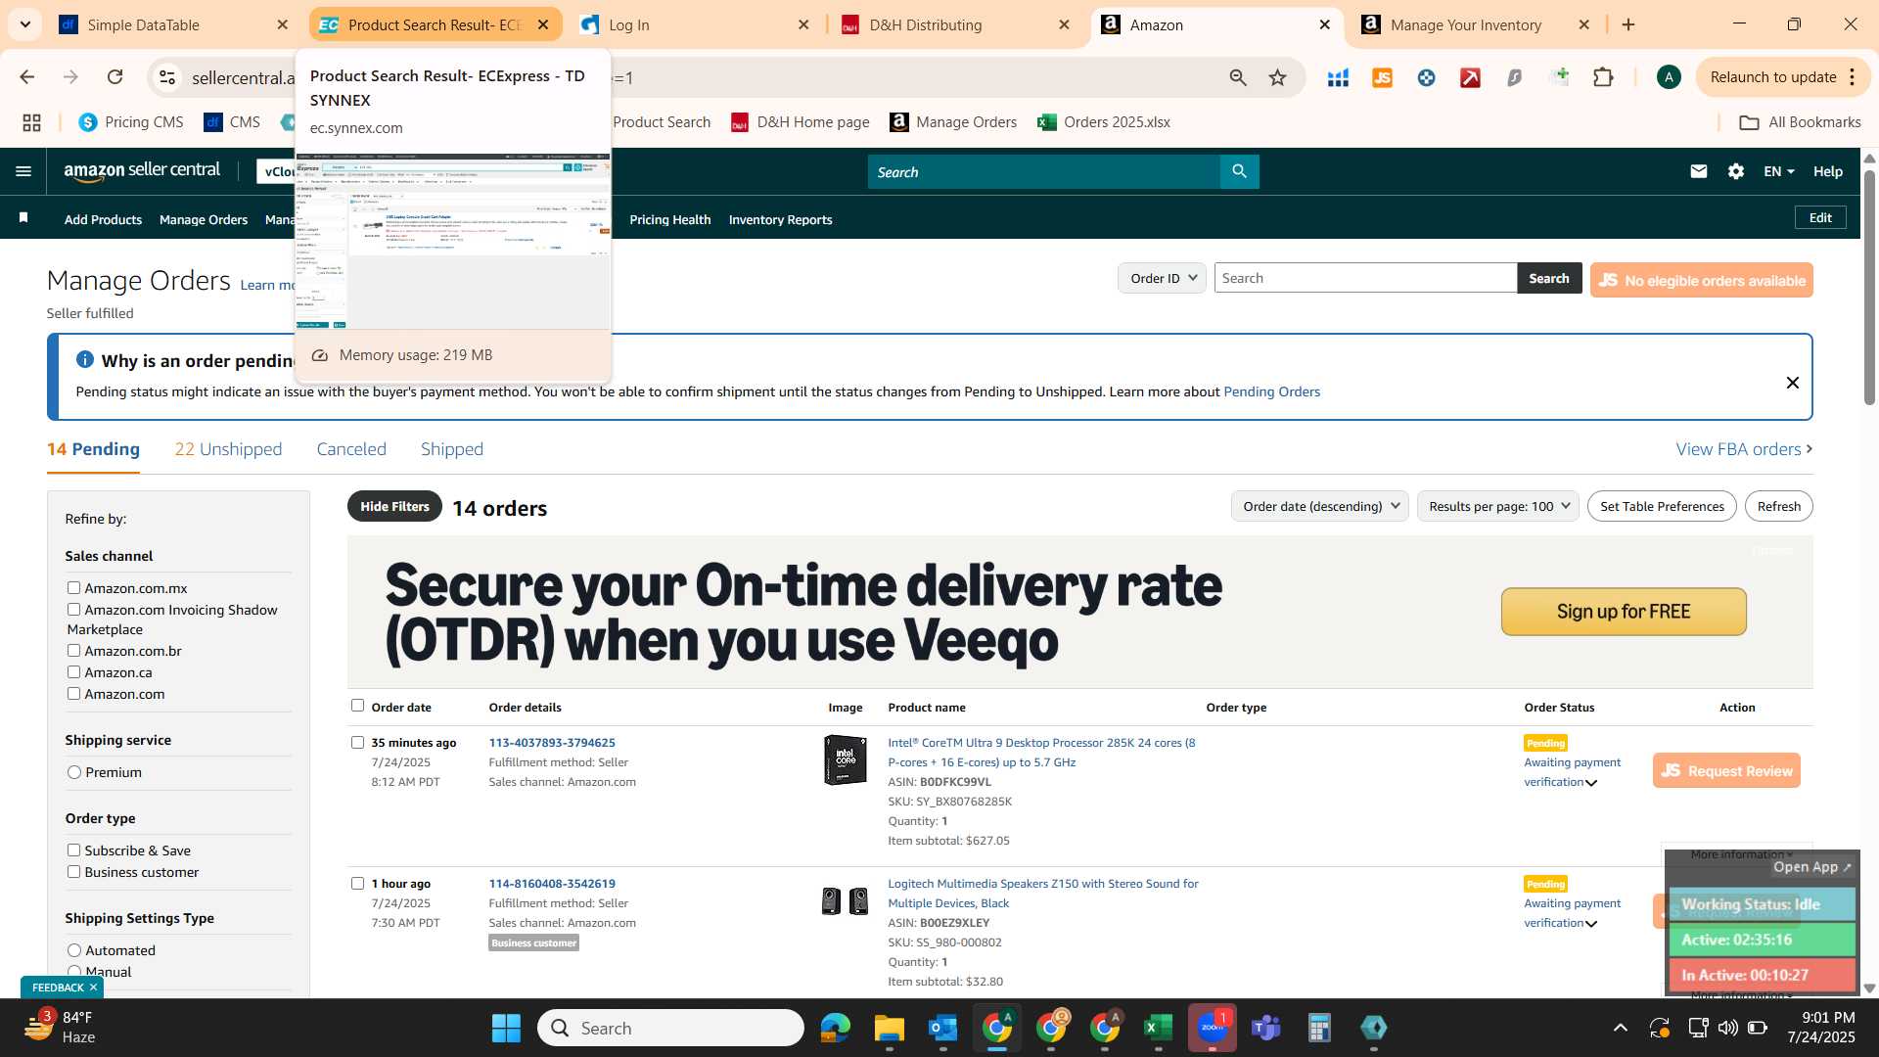Select the Premium shipping service radio
The image size is (1879, 1057).
[74, 772]
